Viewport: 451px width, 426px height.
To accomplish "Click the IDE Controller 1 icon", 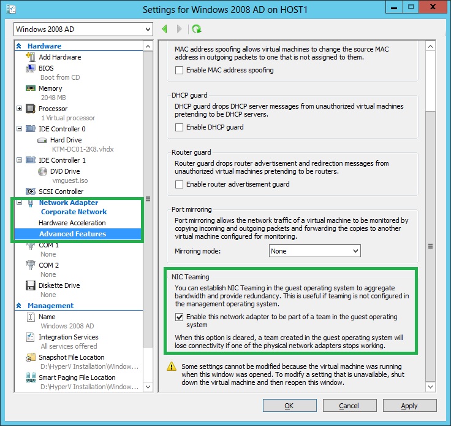I will (x=31, y=160).
